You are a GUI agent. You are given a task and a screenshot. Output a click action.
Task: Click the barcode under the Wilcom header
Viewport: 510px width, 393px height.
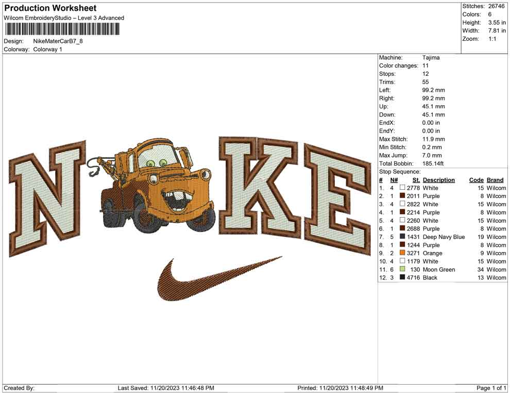[61, 29]
